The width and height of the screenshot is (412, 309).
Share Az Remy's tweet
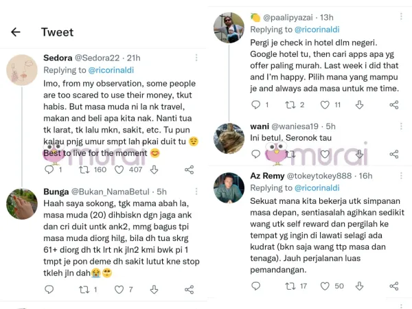(393, 285)
